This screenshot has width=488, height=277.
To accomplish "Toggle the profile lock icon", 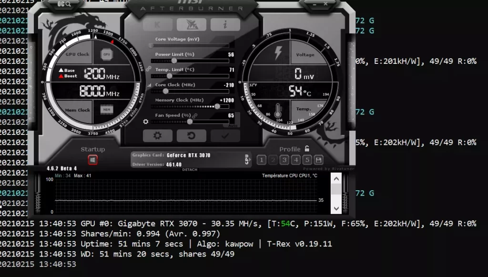I will tap(307, 149).
